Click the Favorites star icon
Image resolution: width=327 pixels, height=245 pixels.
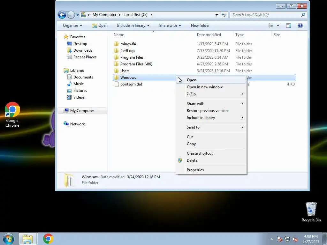66,37
